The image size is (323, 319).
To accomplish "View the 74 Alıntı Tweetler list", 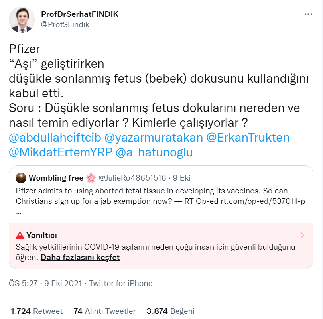I will (x=105, y=311).
